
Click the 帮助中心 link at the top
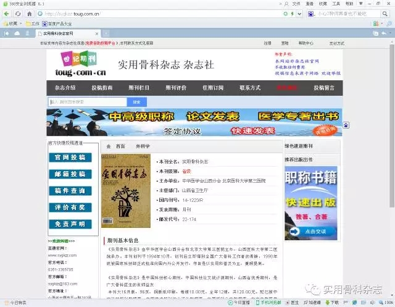306,43
